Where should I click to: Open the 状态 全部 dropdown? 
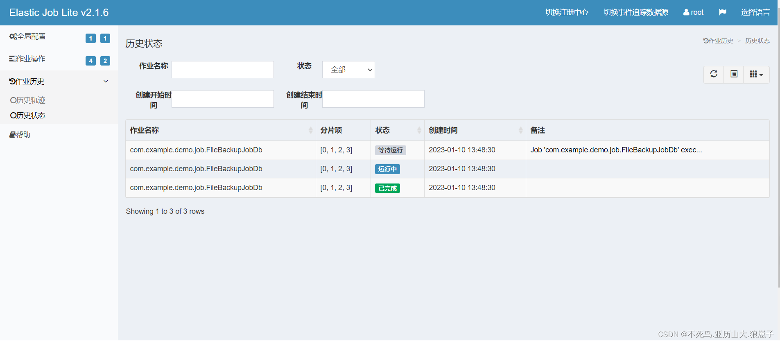(348, 70)
